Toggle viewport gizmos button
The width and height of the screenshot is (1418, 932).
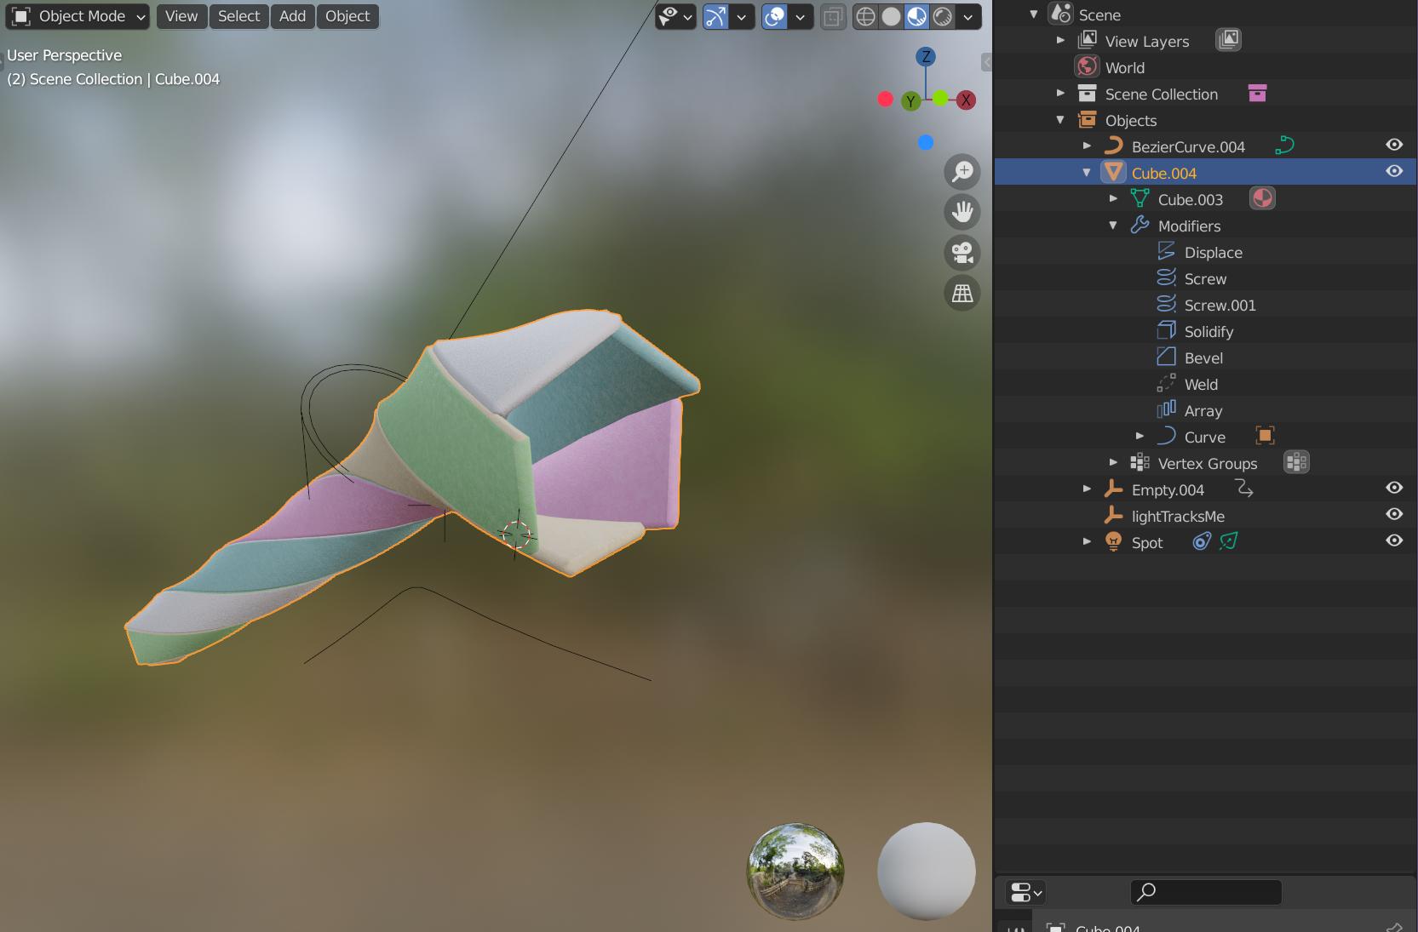[716, 16]
